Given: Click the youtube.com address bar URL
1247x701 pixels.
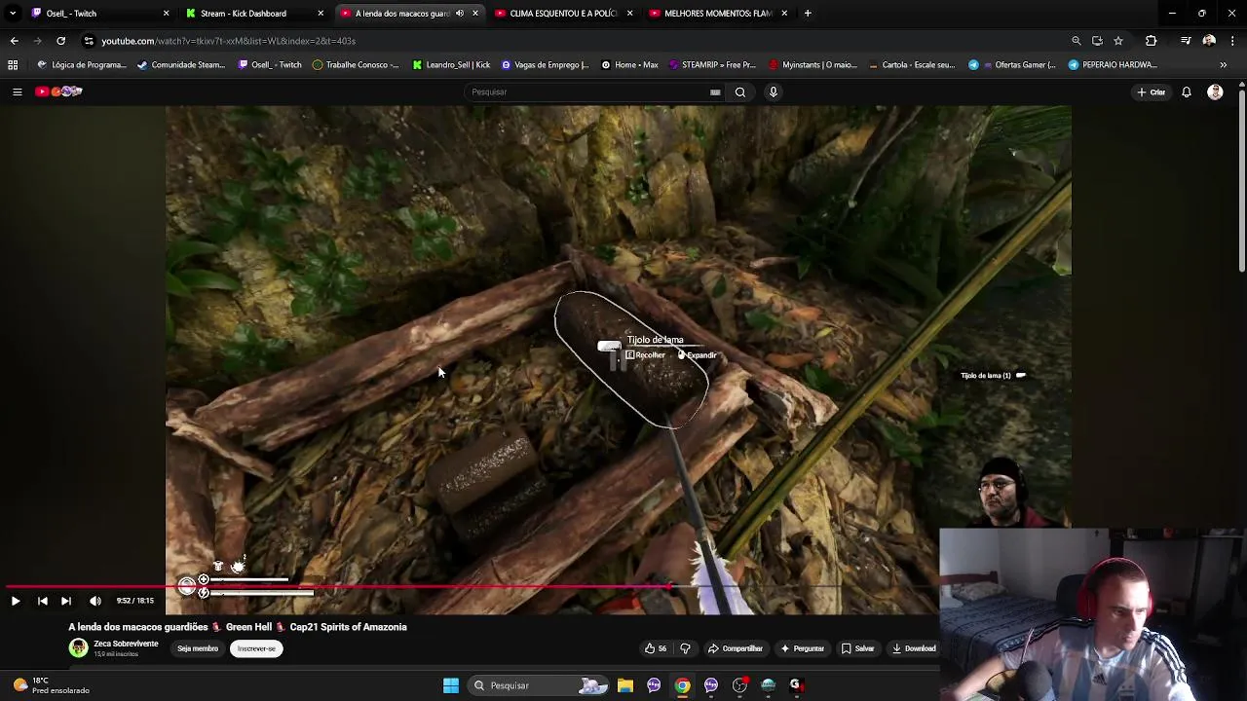Looking at the screenshot, I should (229, 41).
